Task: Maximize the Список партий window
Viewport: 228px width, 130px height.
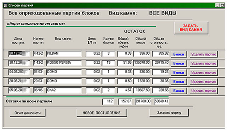Action: (222, 5)
